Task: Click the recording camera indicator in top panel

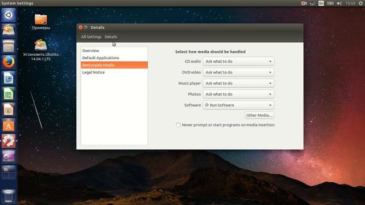Action: click(304, 3)
